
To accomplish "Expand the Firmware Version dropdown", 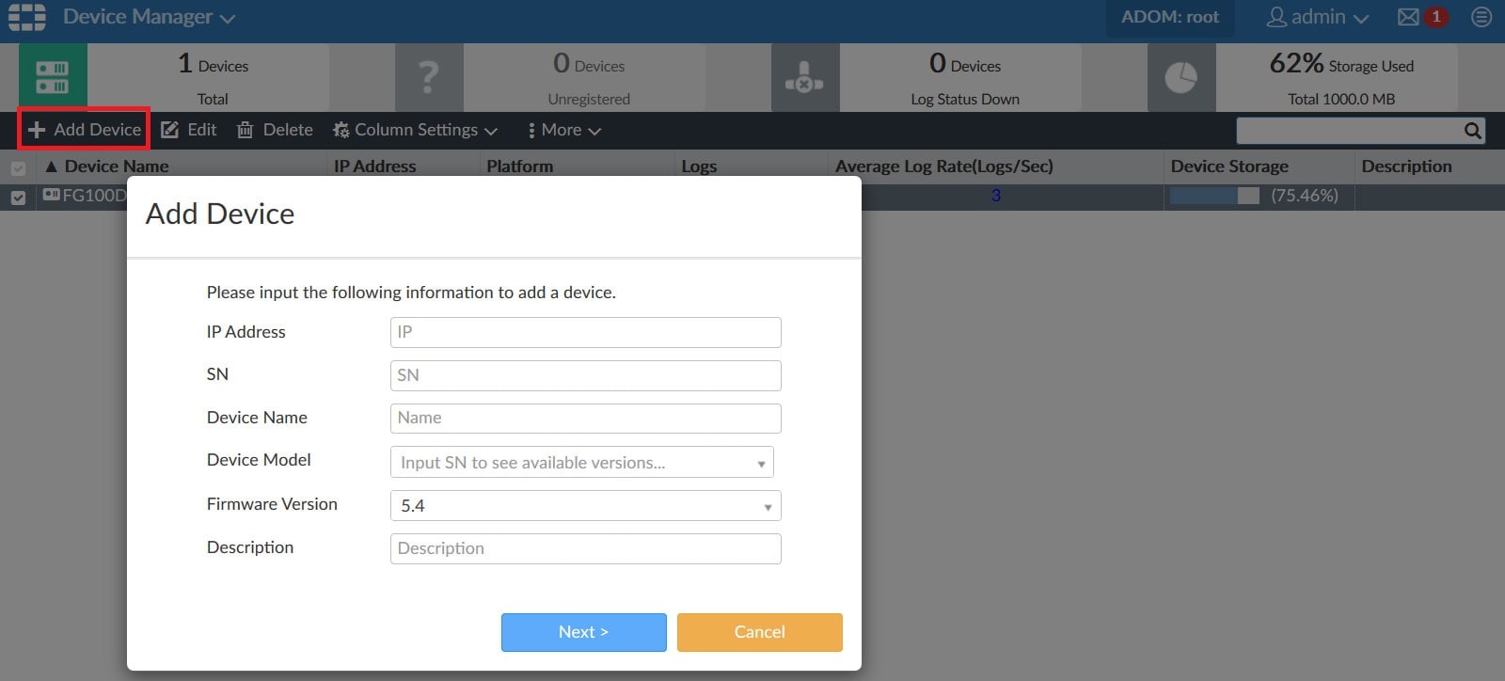I will coord(585,506).
